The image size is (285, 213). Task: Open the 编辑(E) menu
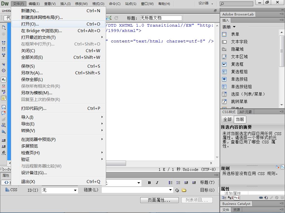pos(34,4)
